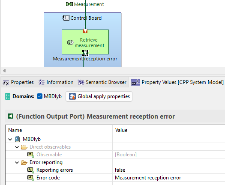Viewport: 225px width, 185px height.
Task: Click the Control Board label
Action: point(86,18)
